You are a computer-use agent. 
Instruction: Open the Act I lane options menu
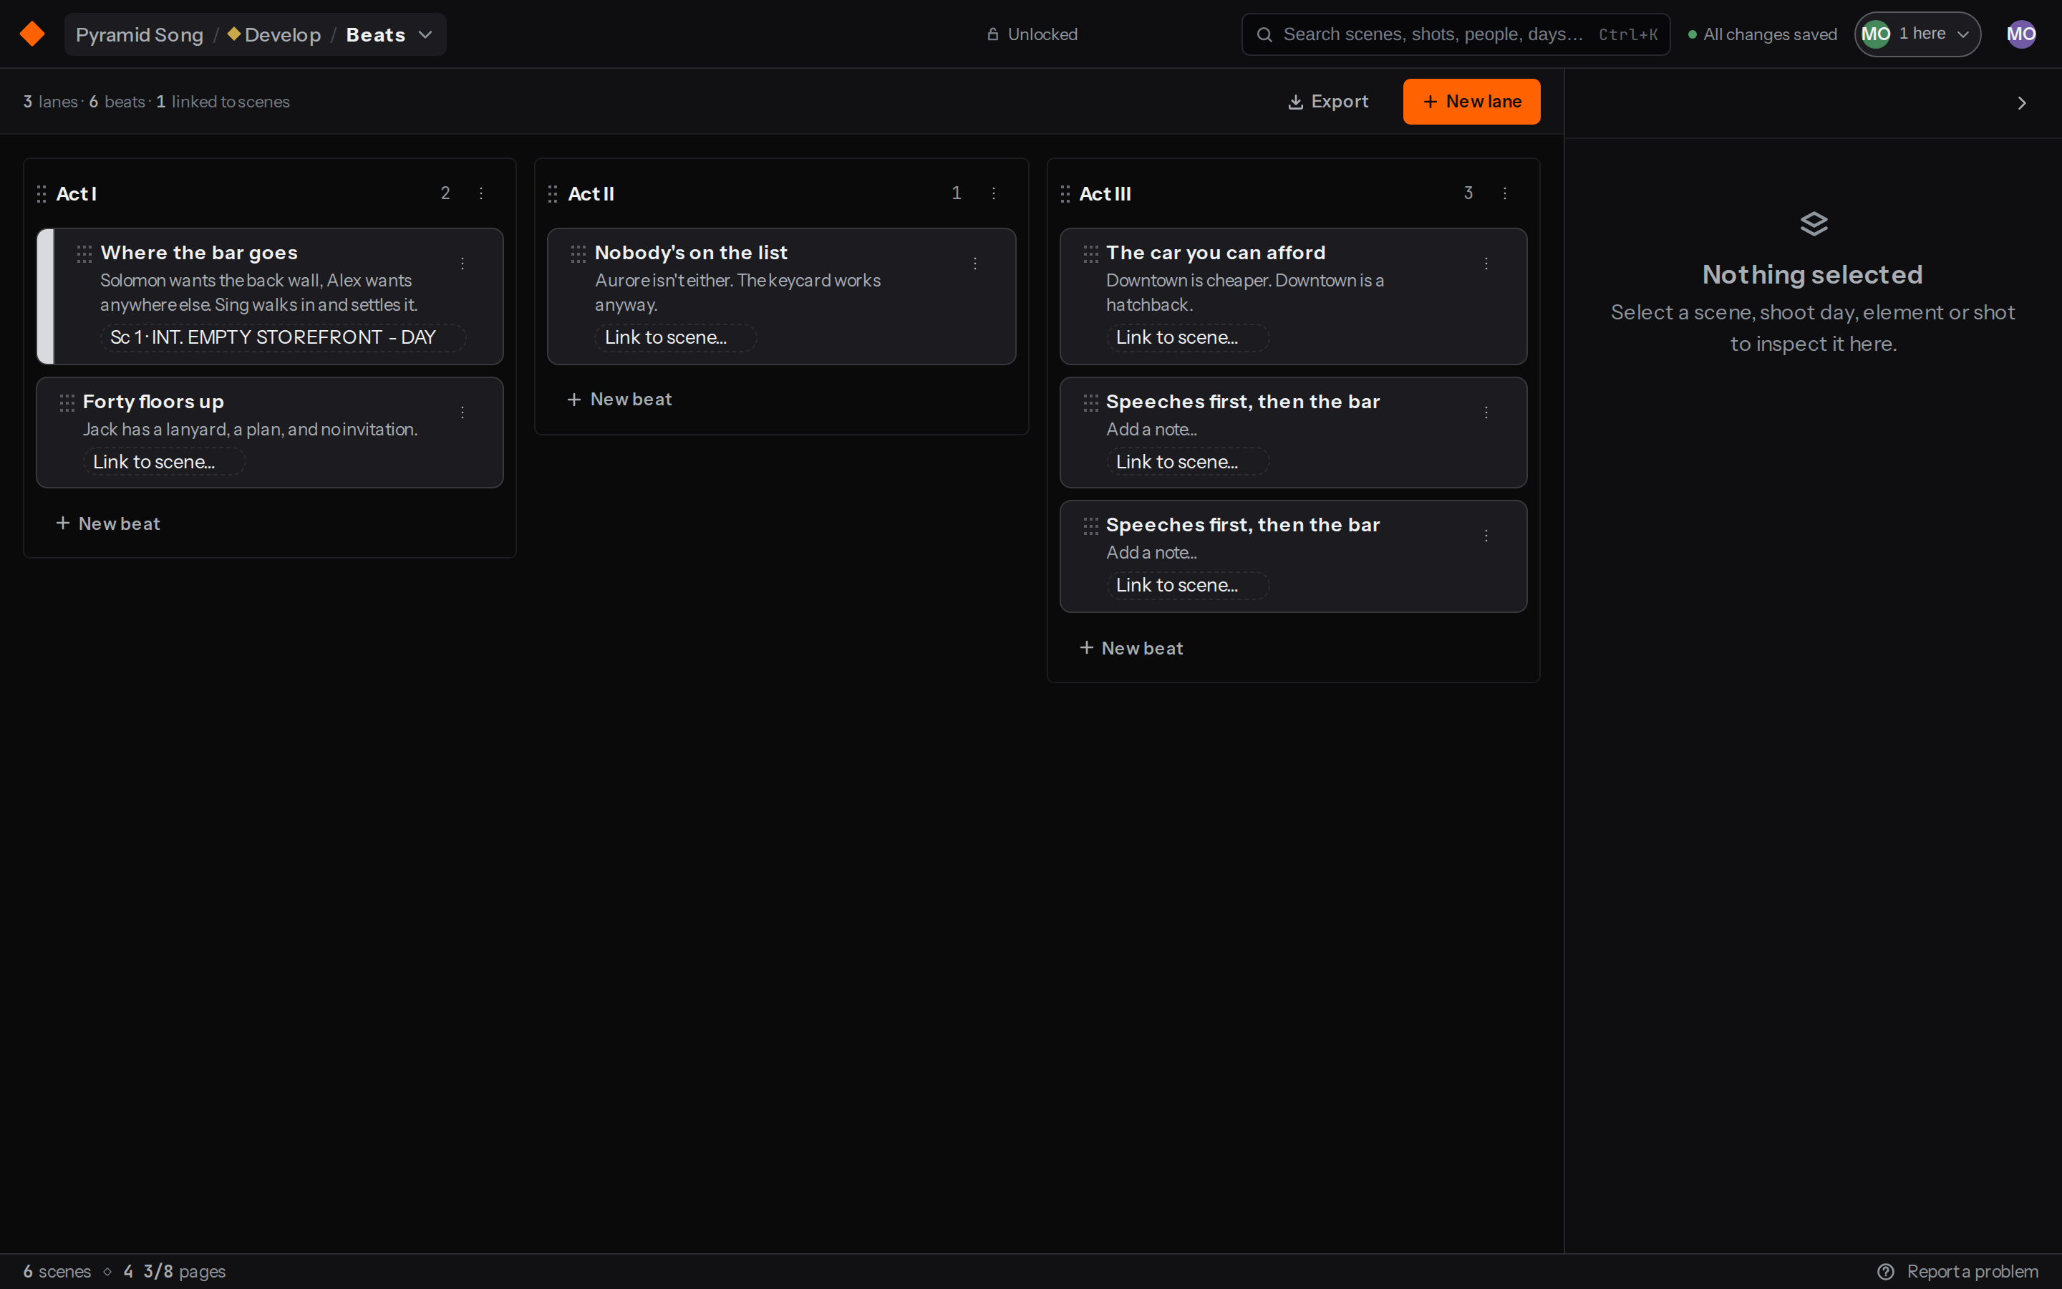481,193
